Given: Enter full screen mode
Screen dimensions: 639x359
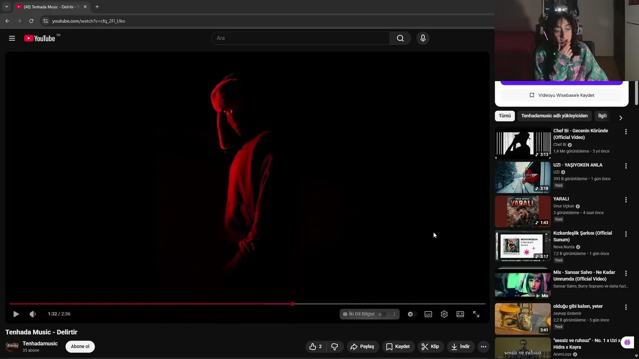Looking at the screenshot, I should point(476,314).
